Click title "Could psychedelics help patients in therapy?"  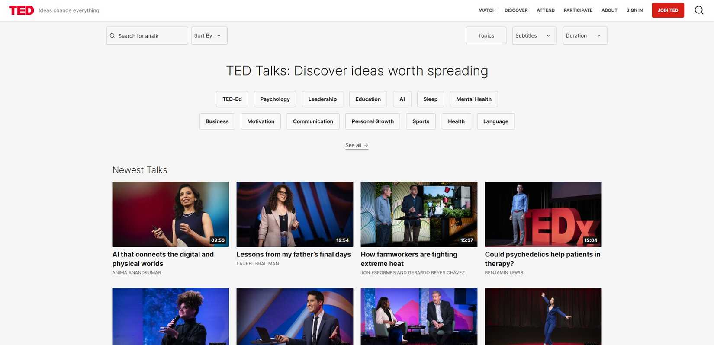click(543, 259)
